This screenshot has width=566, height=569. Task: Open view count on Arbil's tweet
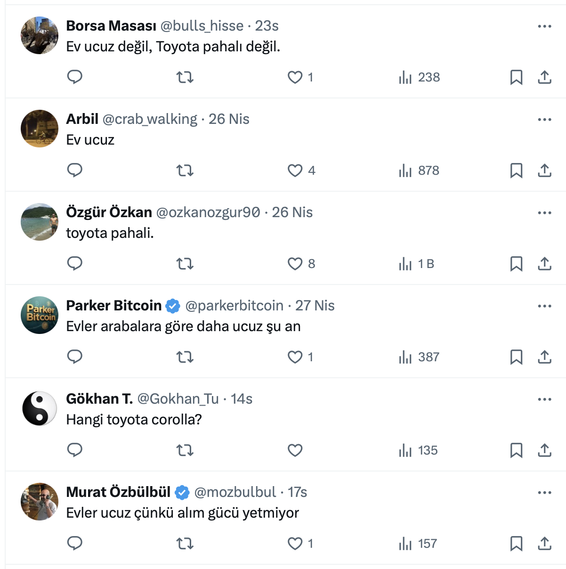coord(419,171)
